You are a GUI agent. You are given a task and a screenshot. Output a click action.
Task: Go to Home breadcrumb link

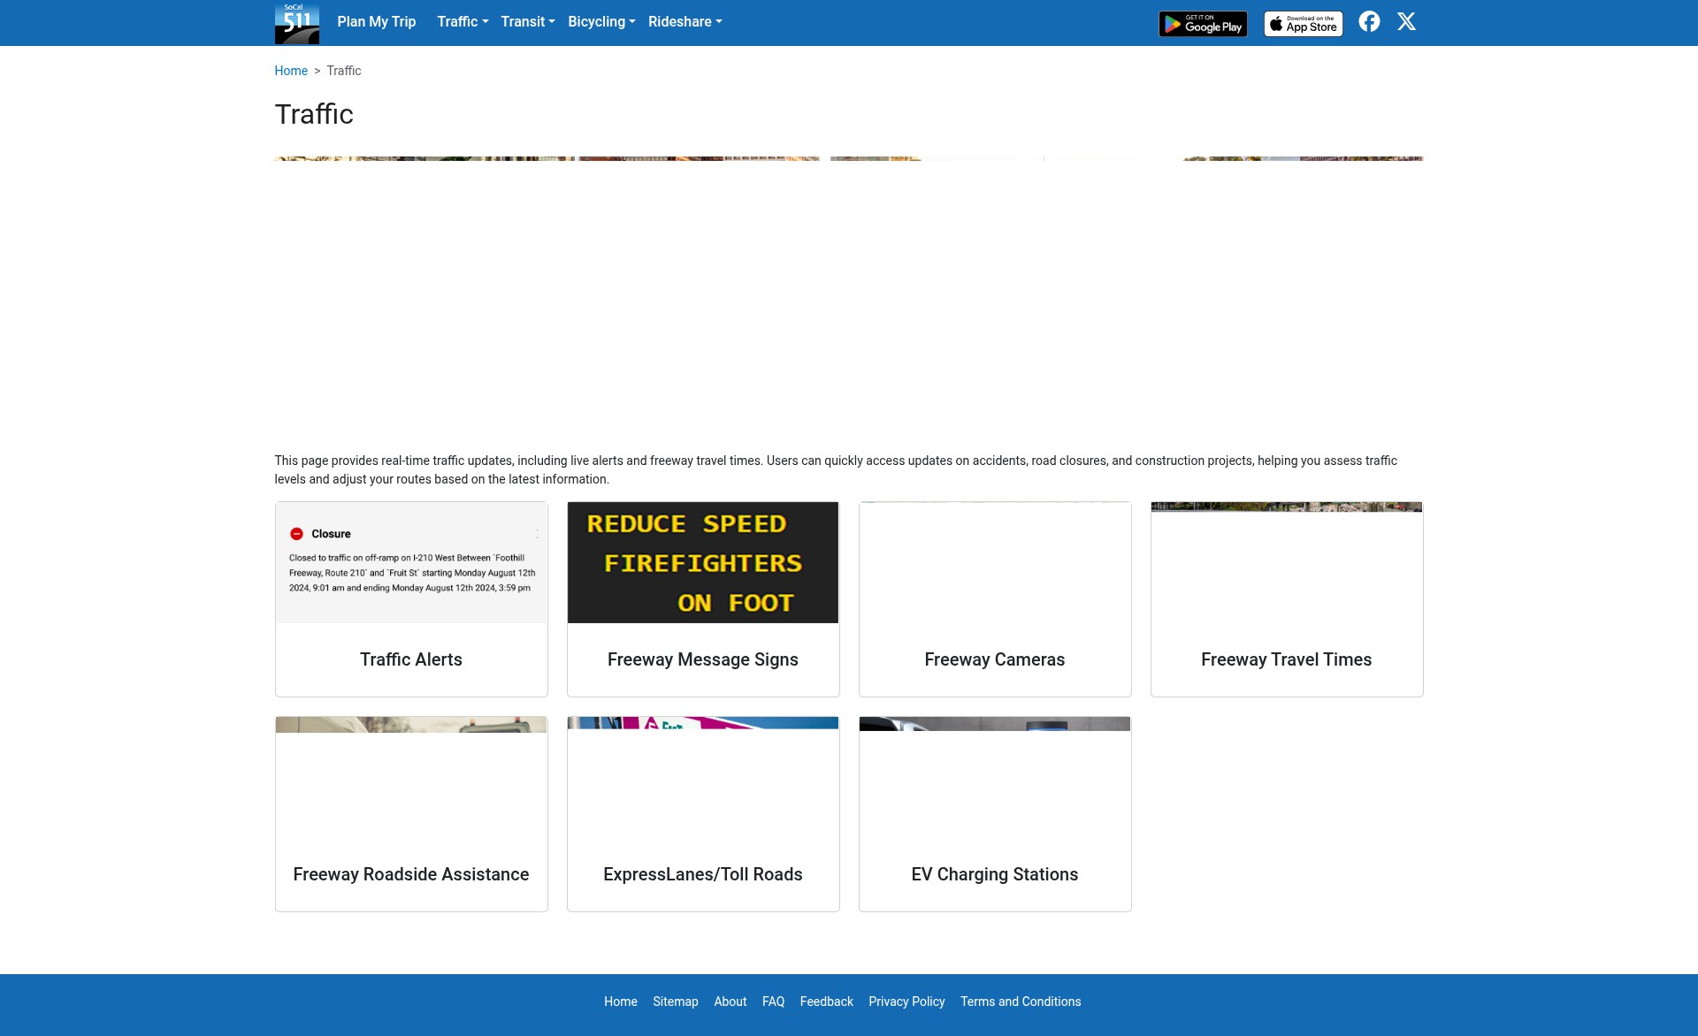(291, 71)
